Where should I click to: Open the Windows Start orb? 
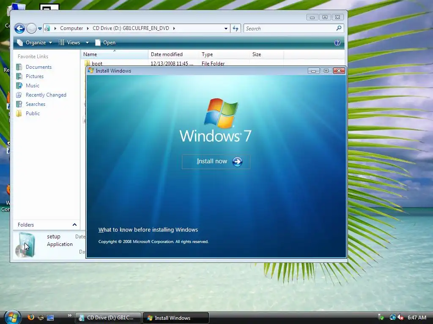(x=12, y=317)
